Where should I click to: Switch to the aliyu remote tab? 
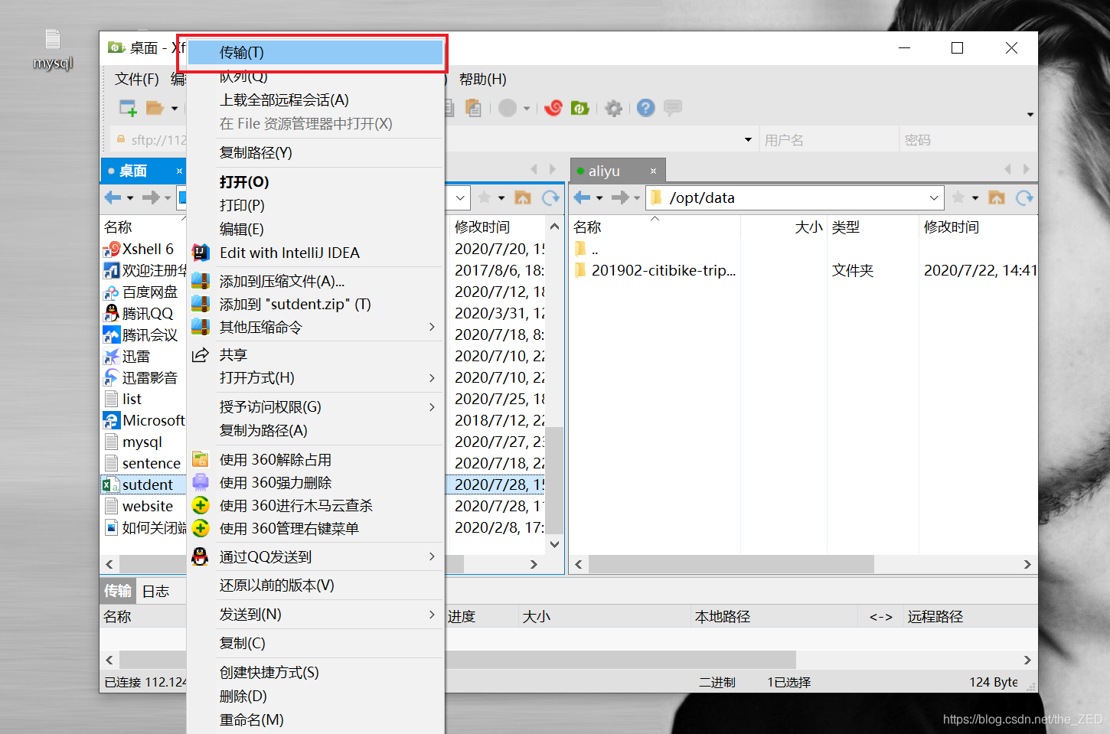(x=604, y=171)
